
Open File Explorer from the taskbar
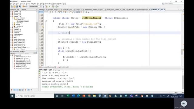tap(94, 96)
